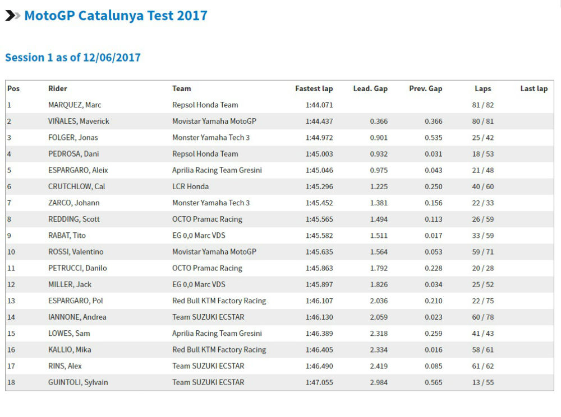
Task: Click rider name VIÑALES, Maverick
Action: [x=79, y=121]
